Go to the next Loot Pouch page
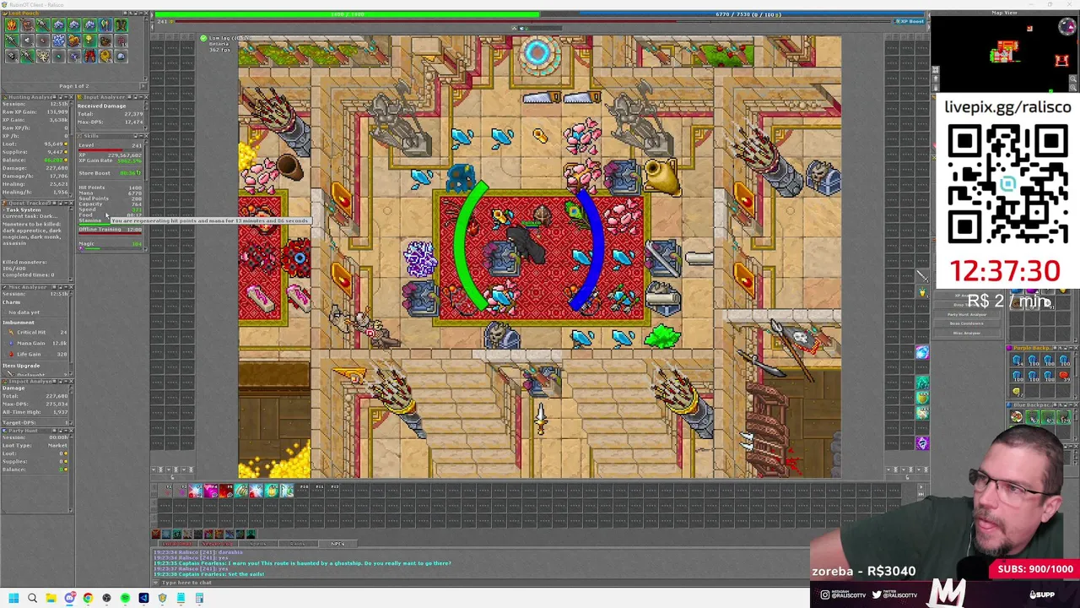Screen dimensions: 1080x608 click(142, 86)
